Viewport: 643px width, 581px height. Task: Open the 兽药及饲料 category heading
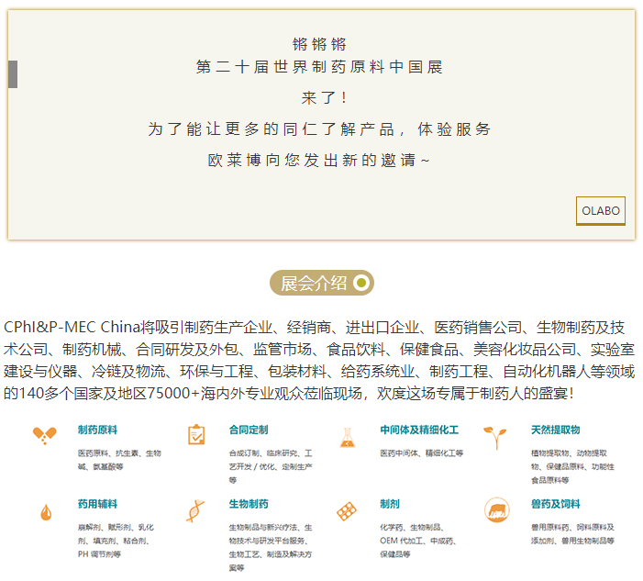[555, 504]
